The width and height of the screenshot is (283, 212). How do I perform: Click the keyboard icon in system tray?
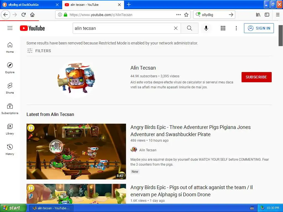point(252,208)
